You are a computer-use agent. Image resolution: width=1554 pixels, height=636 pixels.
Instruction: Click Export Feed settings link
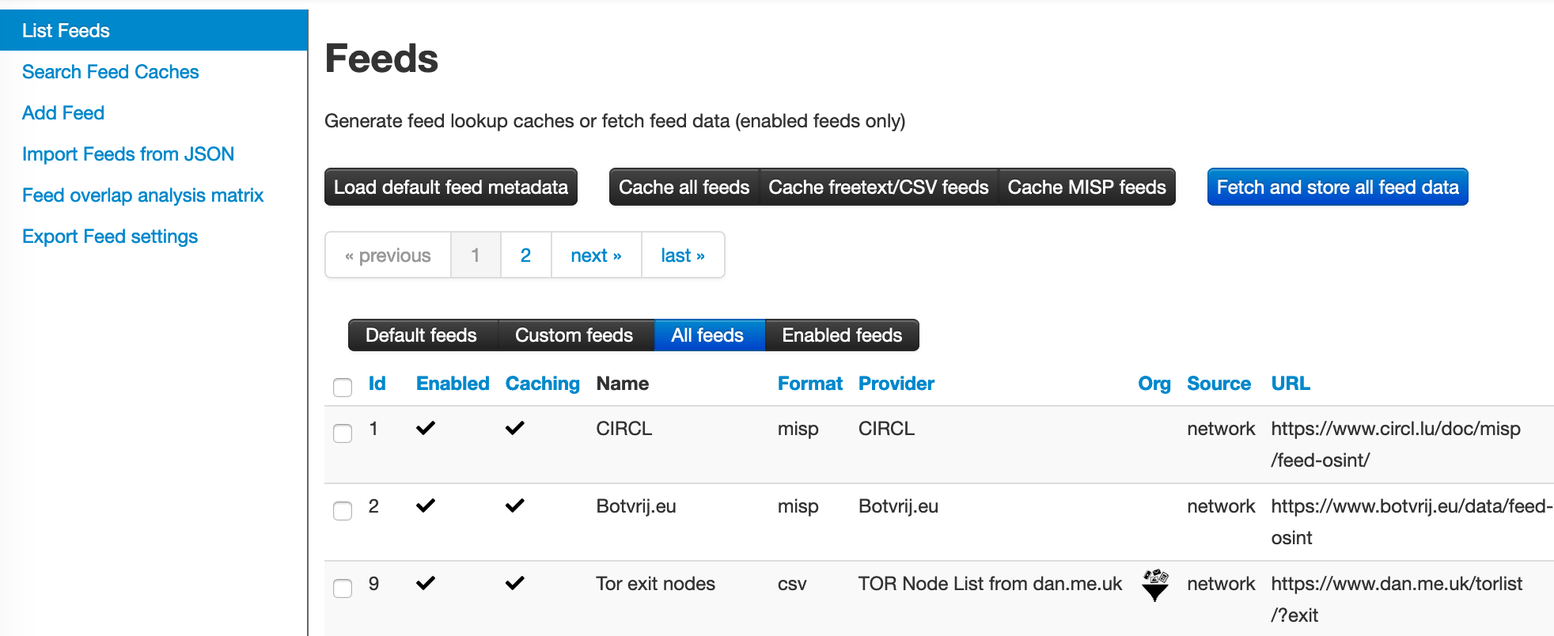pyautogui.click(x=110, y=237)
